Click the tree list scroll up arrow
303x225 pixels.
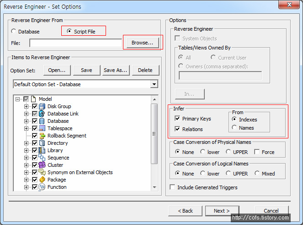click(x=154, y=99)
